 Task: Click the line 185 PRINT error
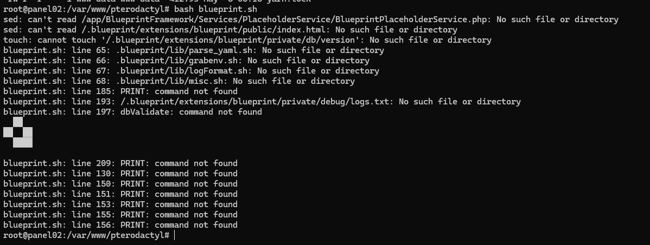(x=120, y=91)
